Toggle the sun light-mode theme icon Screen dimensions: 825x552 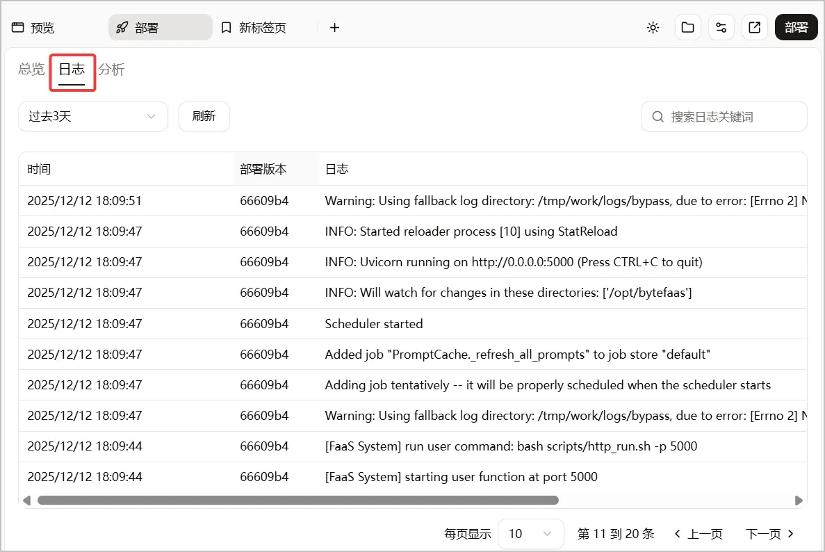[653, 28]
